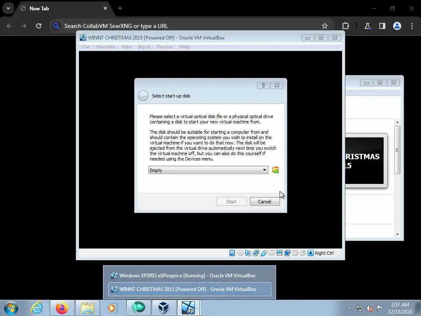The height and width of the screenshot is (316, 421).
Task: Open the Chrome extensions puzzle icon
Action: pyautogui.click(x=345, y=26)
